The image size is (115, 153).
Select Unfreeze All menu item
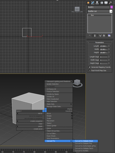[58, 89]
